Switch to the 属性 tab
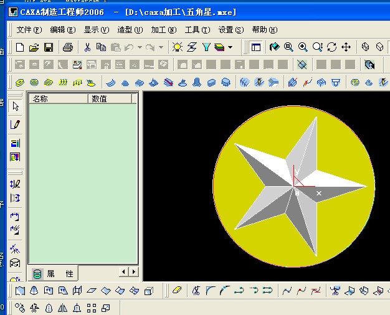The height and width of the screenshot is (315, 390). tap(53, 274)
